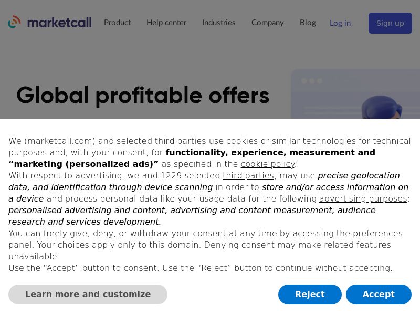This screenshot has width=420, height=315.
Task: Click the browser mockup window dots
Action: point(312,81)
